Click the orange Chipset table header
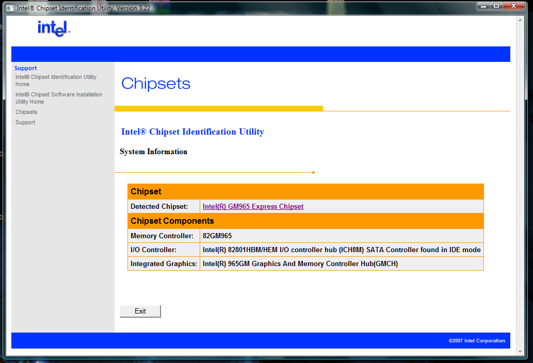The width and height of the screenshot is (533, 363). tap(305, 191)
